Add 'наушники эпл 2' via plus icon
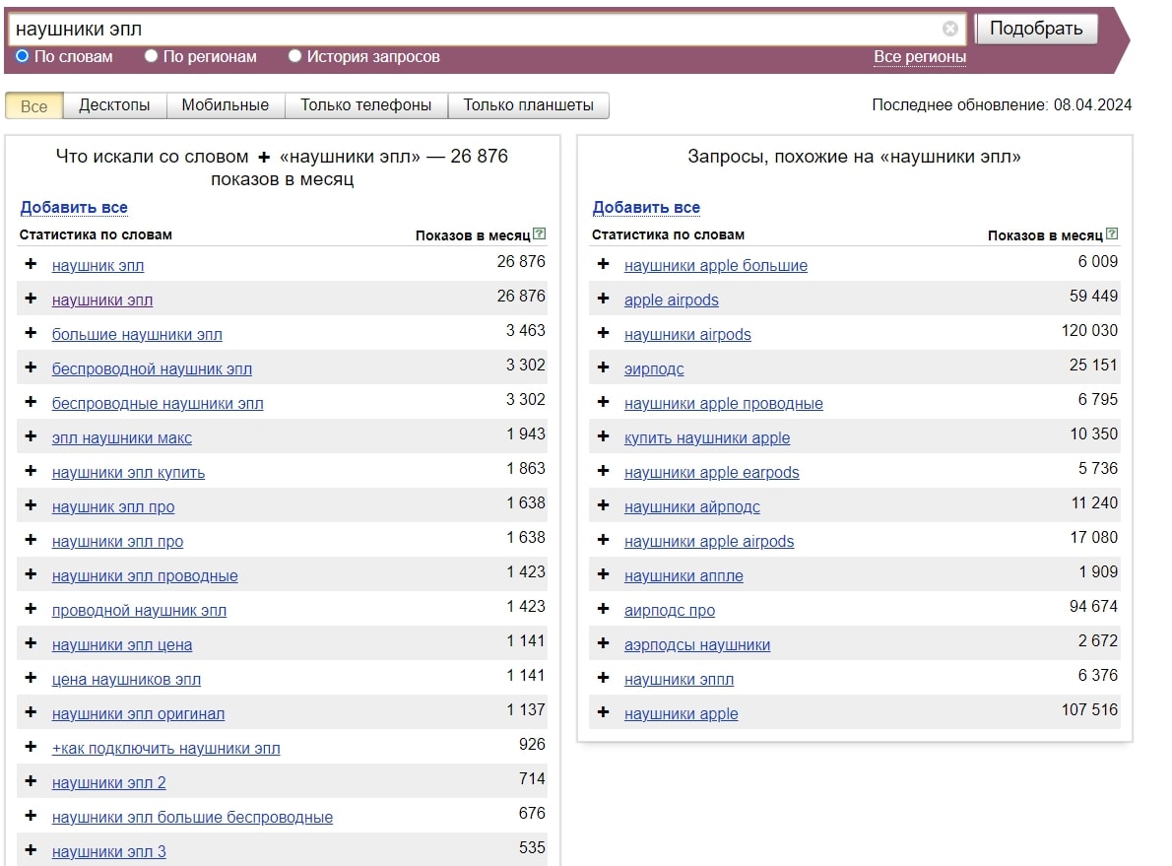This screenshot has height=866, width=1172. pos(31,780)
